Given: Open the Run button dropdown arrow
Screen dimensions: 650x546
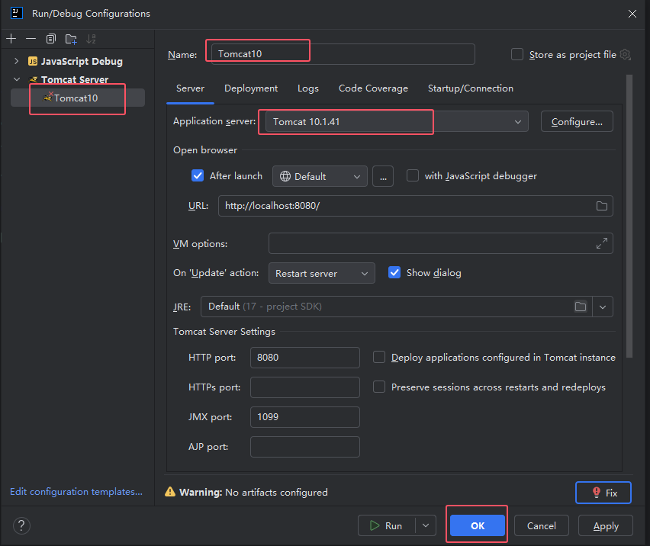Looking at the screenshot, I should pyautogui.click(x=426, y=525).
